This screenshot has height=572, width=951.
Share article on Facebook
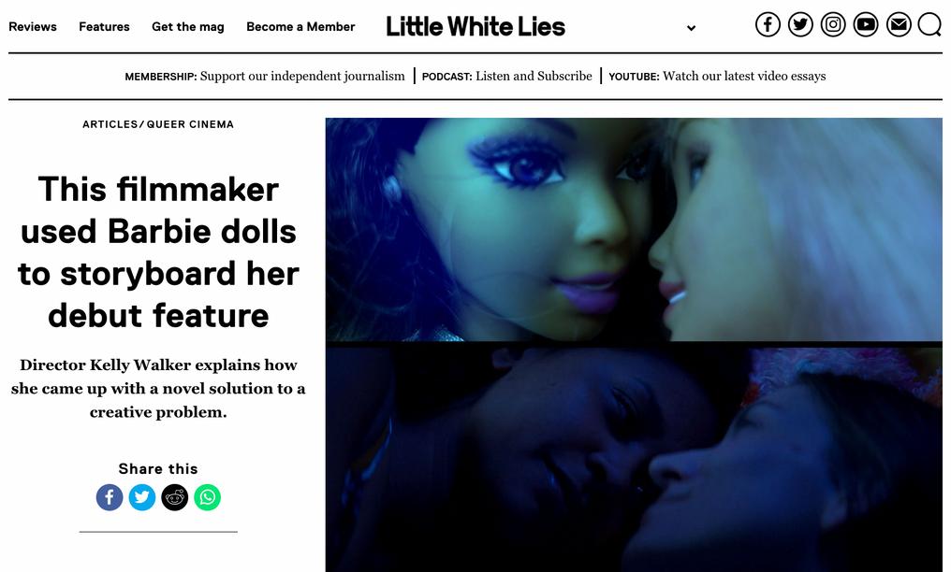point(110,497)
